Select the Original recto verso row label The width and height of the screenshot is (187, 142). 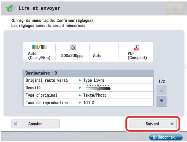(x=47, y=80)
